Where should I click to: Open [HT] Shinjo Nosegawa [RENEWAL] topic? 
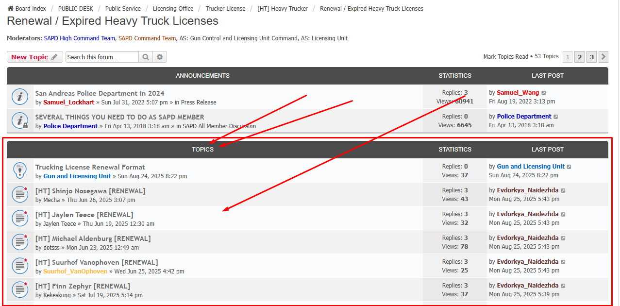[90, 191]
